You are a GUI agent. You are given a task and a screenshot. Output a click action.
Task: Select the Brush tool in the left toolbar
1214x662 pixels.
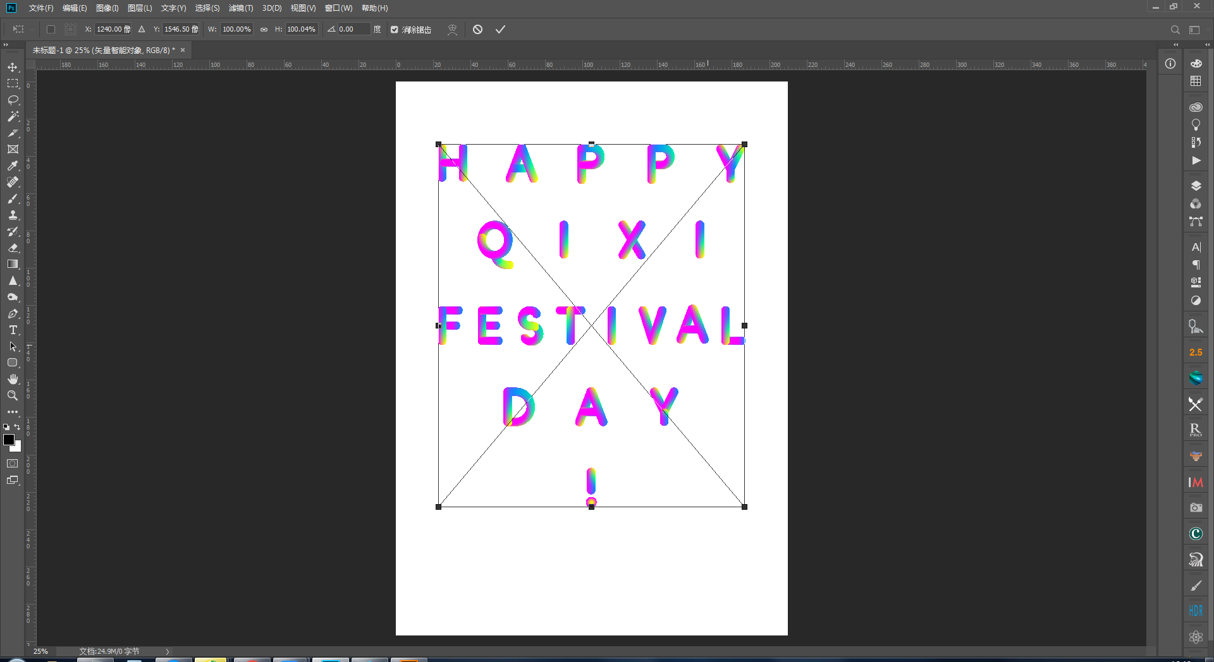pyautogui.click(x=13, y=198)
